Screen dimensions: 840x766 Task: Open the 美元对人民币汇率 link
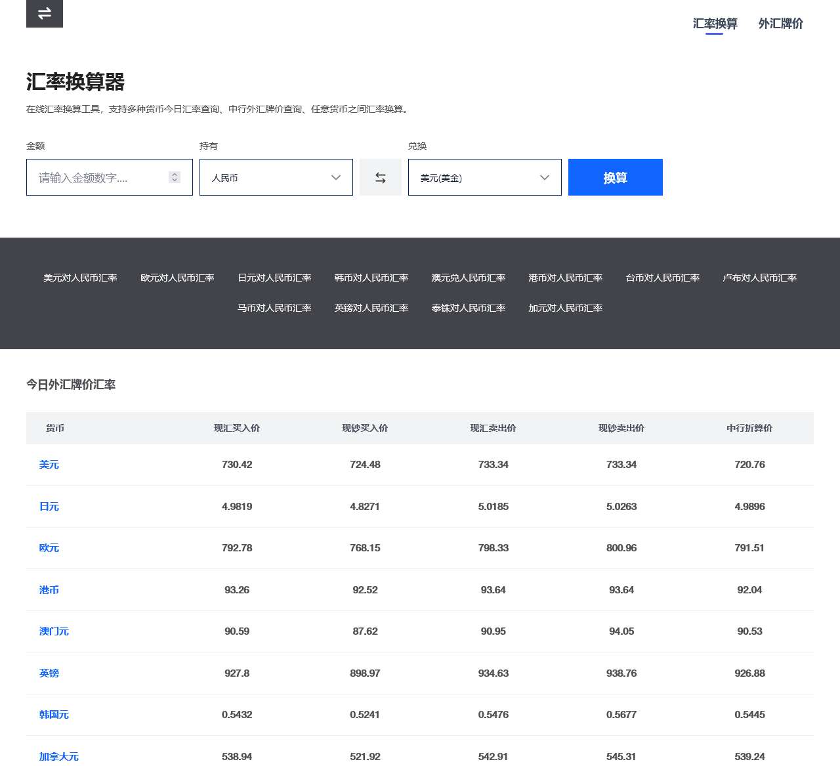(x=79, y=278)
